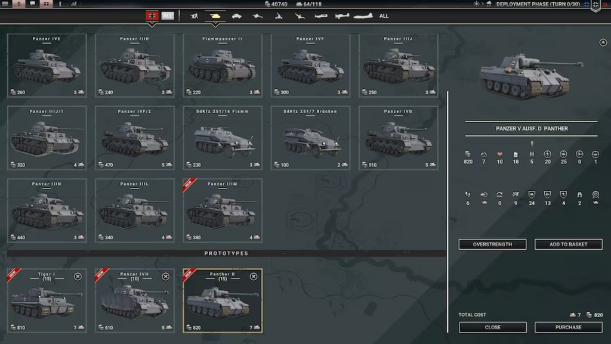Select the Panzer IVH prototype card

click(x=134, y=300)
